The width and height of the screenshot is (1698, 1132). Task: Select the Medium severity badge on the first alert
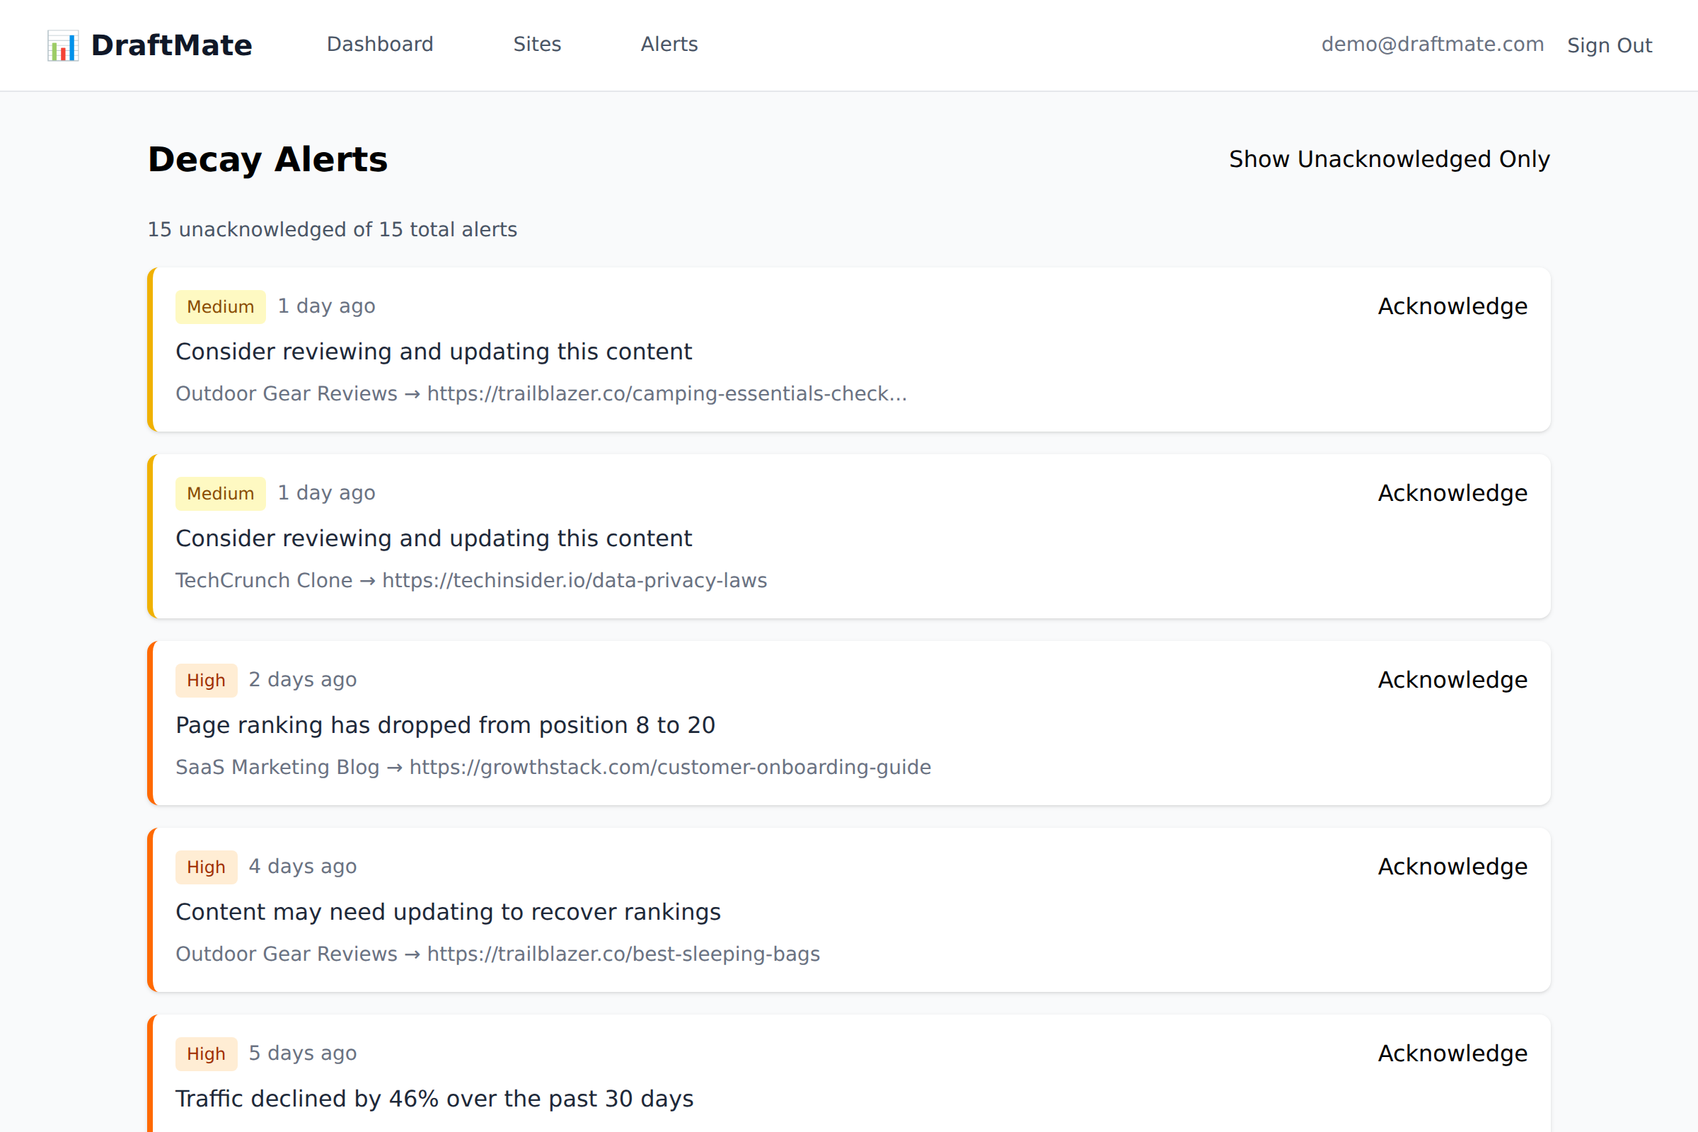220,306
